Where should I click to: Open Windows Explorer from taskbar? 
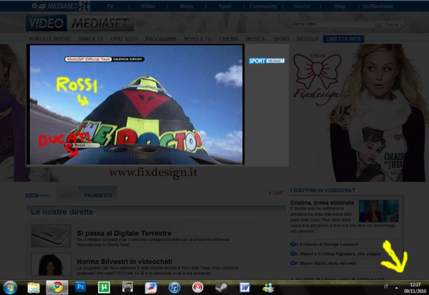[33, 287]
